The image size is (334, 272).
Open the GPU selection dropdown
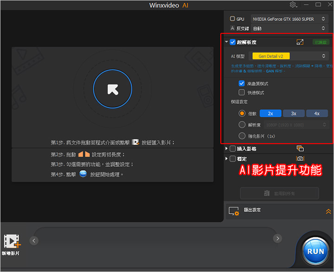(289, 19)
